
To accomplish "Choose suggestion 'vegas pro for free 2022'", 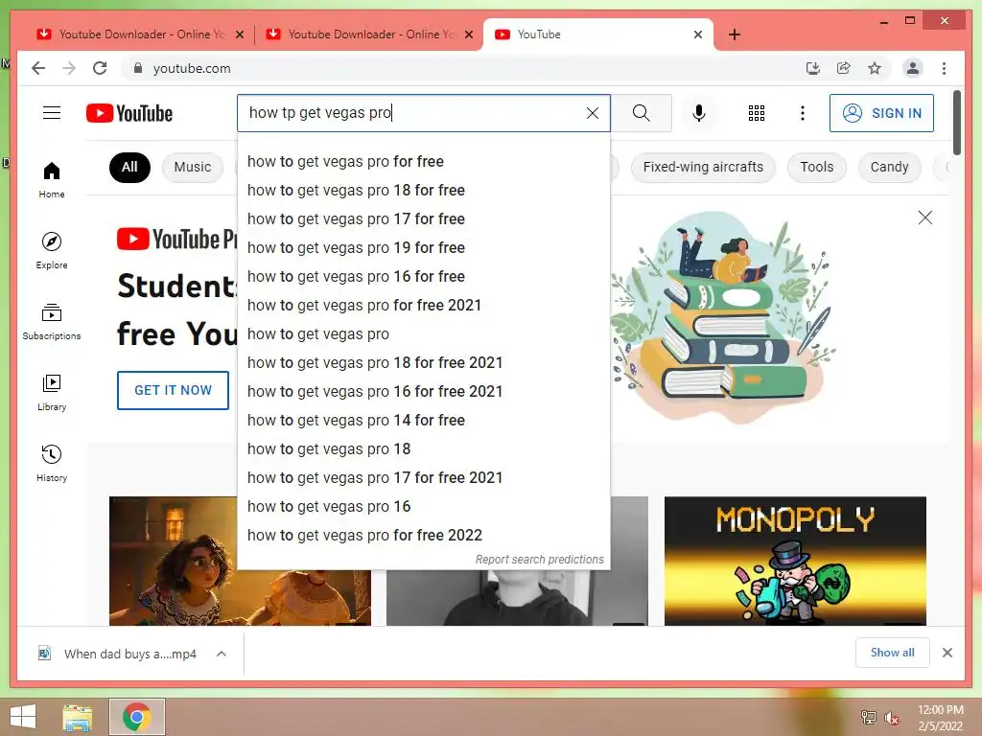I will [424, 535].
